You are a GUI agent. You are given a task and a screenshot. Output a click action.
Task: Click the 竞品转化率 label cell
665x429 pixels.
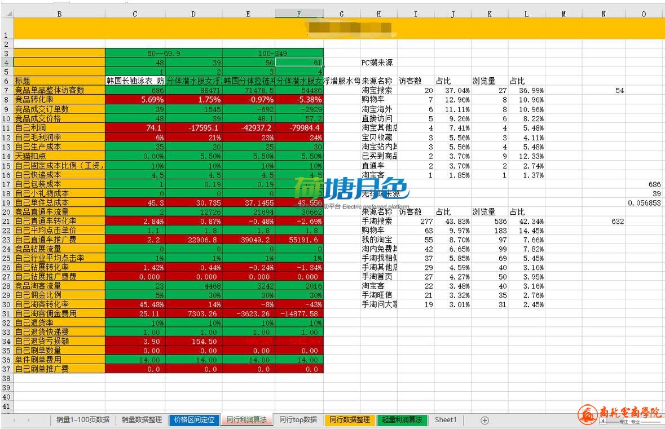point(59,99)
